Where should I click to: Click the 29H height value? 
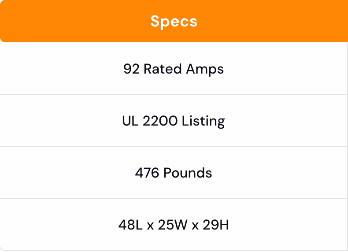click(216, 225)
